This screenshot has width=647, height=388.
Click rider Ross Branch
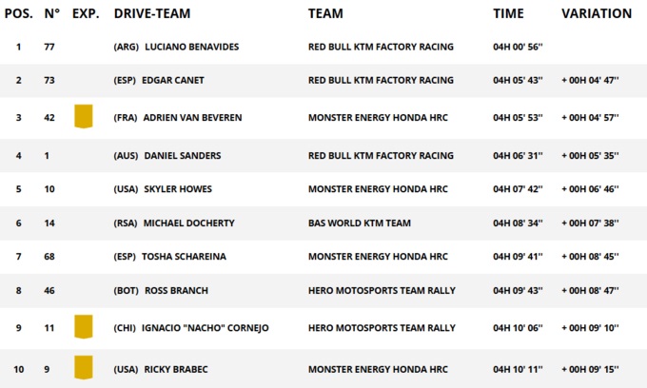pos(176,290)
